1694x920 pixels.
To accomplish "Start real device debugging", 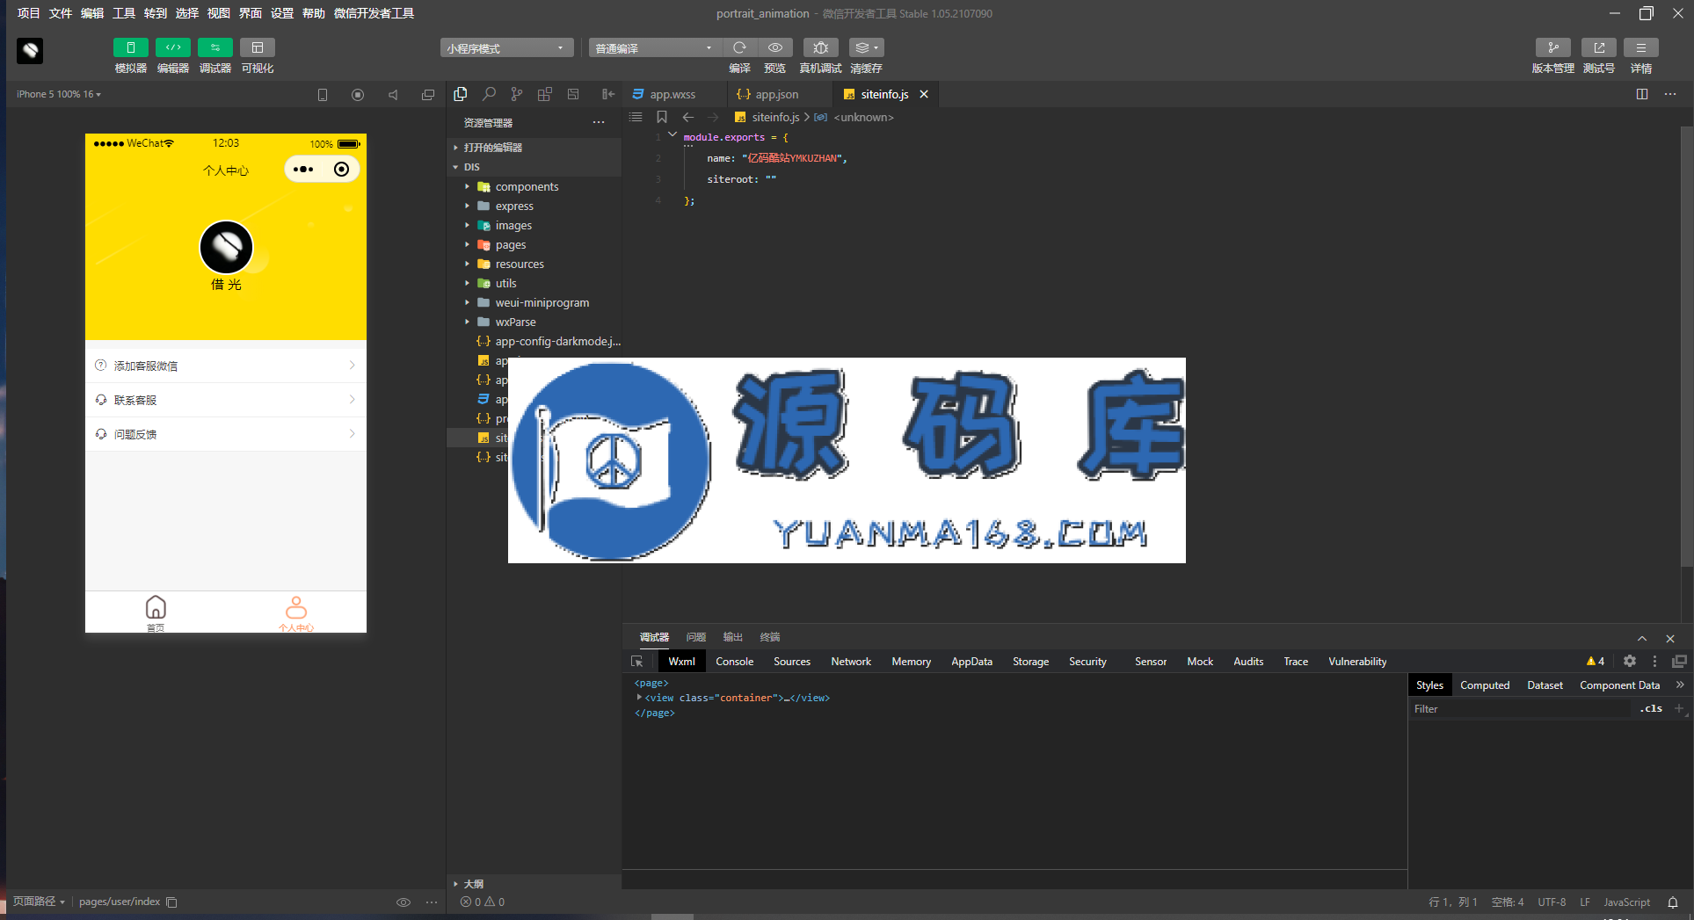I will tap(820, 47).
